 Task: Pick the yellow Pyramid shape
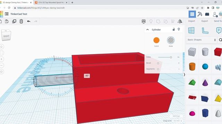click(218, 98)
